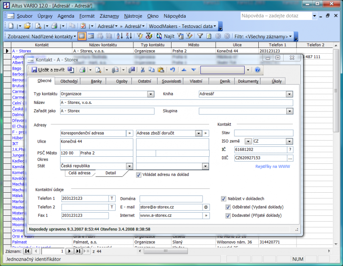This screenshot has height=266, width=343.
Task: Go to the last record navigation button
Action: click(x=78, y=251)
